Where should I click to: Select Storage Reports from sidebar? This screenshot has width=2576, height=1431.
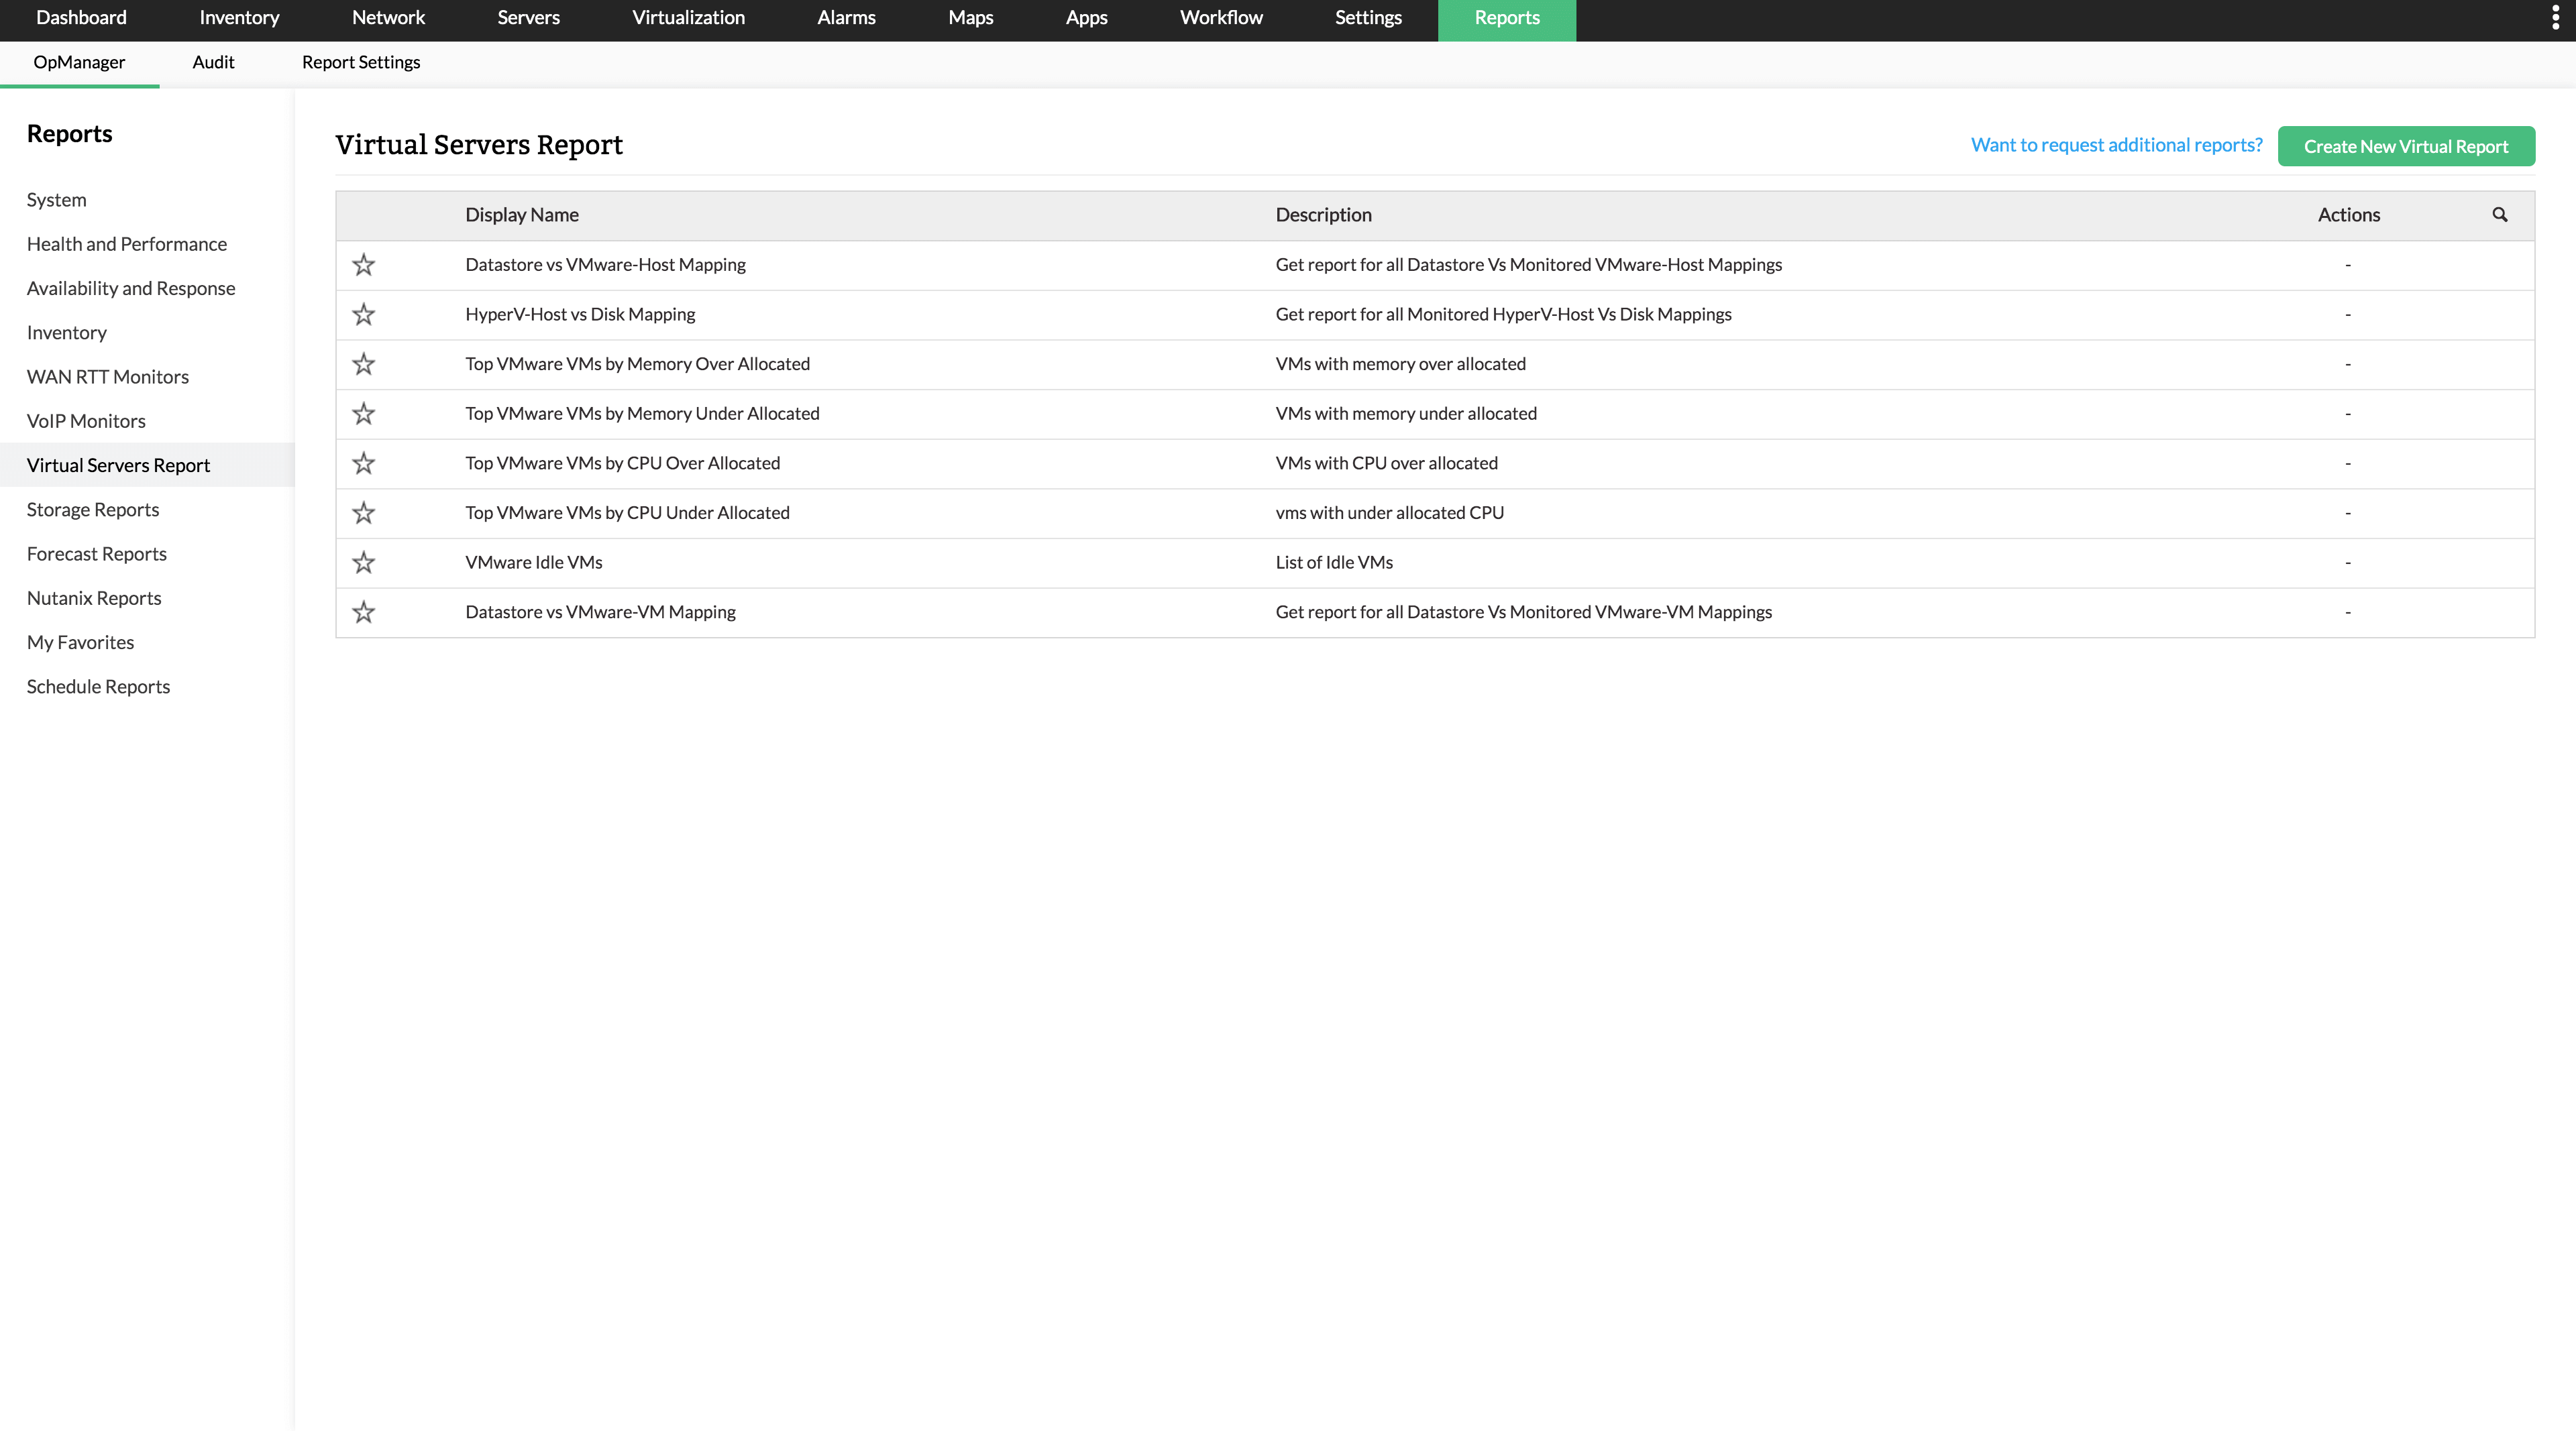click(x=92, y=509)
